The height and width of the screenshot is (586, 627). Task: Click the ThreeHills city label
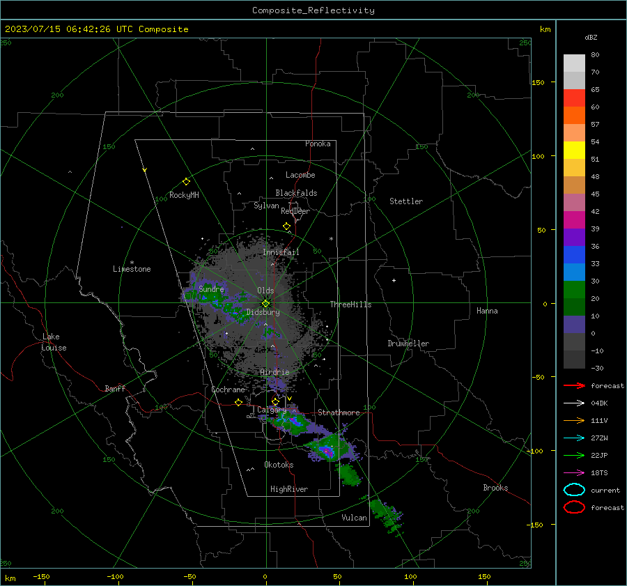[x=350, y=304]
